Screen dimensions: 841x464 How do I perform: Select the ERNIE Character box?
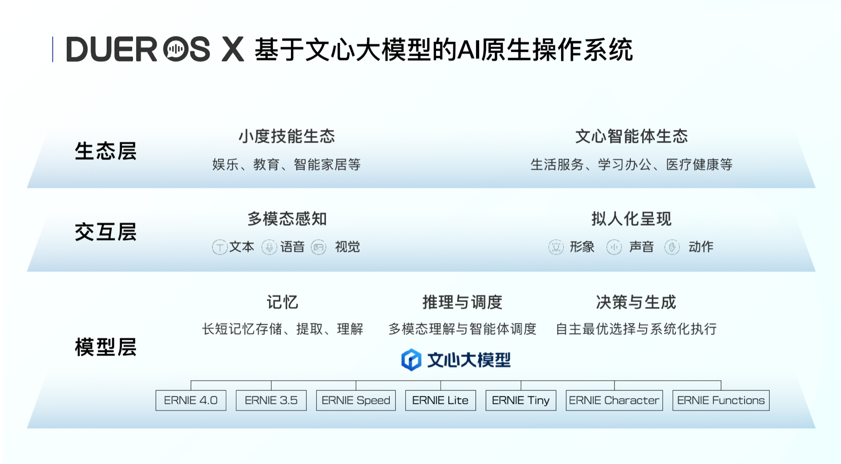pyautogui.click(x=614, y=400)
